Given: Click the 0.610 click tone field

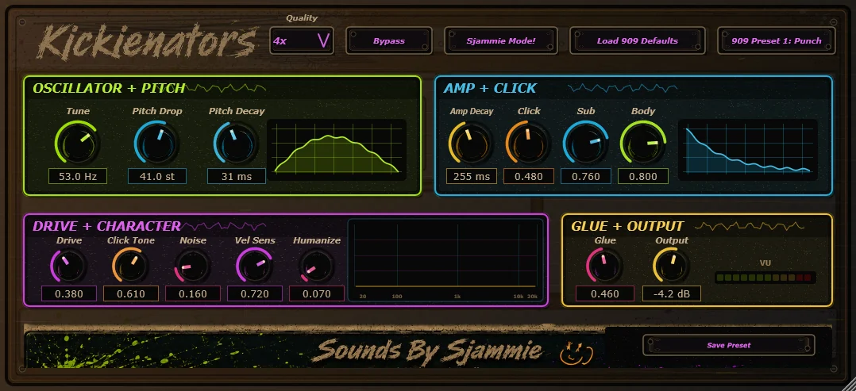Looking at the screenshot, I should [x=131, y=294].
